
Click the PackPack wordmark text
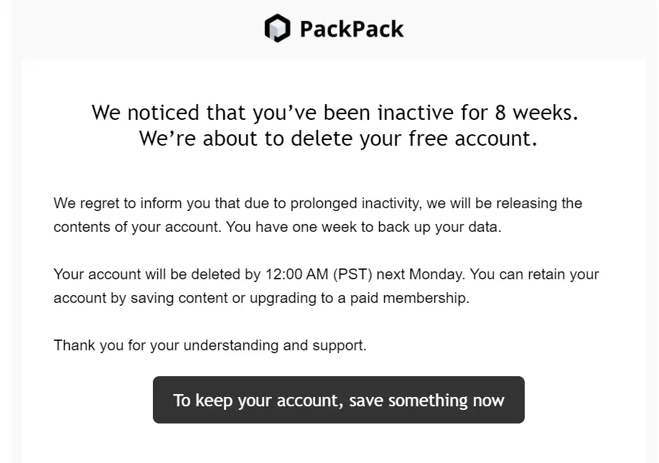point(351,29)
